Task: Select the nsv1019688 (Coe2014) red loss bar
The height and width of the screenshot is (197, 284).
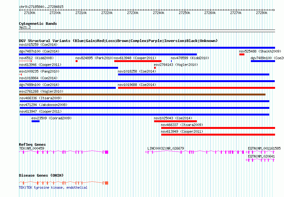Action: (197, 88)
